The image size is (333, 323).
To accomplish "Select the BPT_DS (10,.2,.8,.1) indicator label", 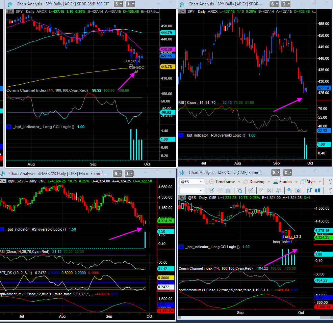I will 16,273.
